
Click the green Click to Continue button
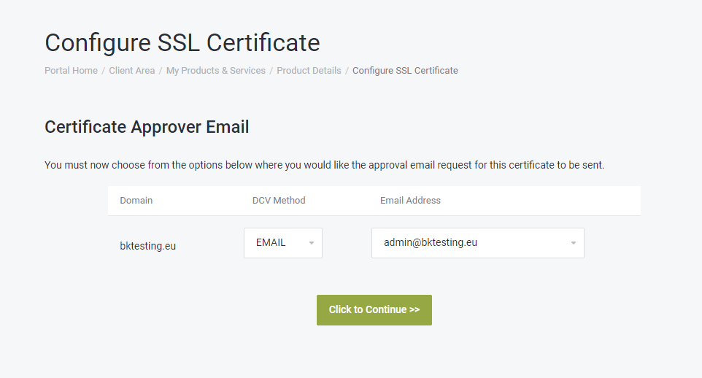[x=374, y=310]
